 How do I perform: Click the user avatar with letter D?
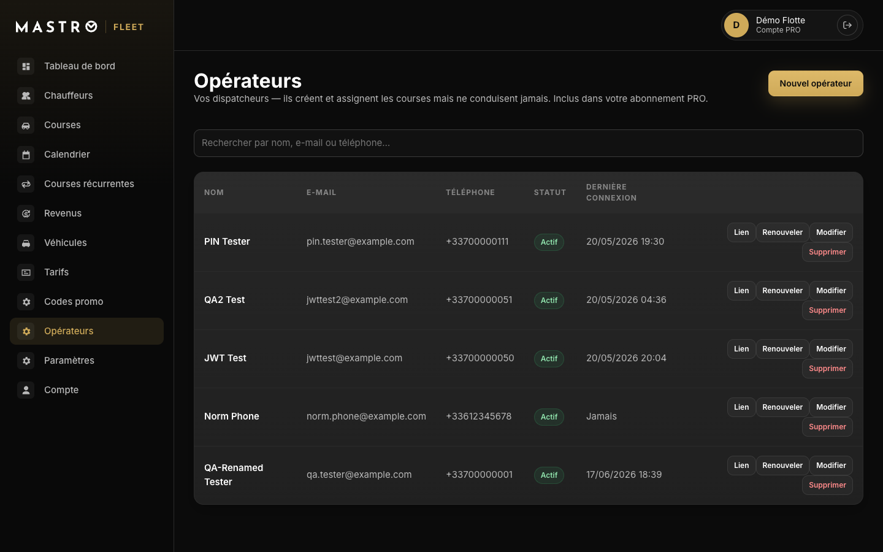[x=736, y=25]
